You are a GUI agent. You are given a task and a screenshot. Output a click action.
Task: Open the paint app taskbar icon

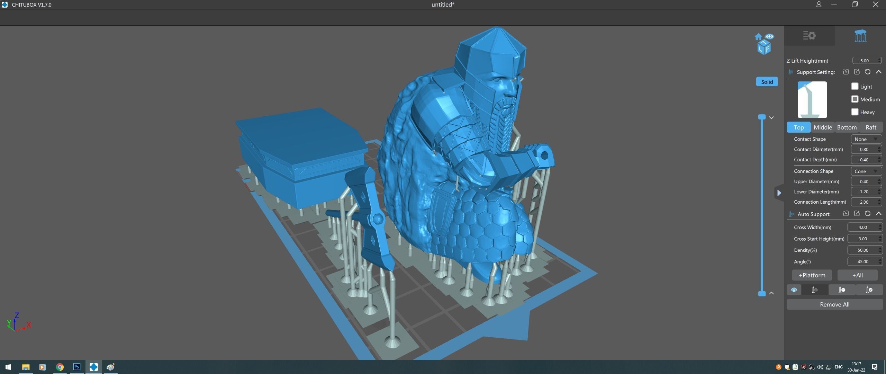(x=110, y=367)
